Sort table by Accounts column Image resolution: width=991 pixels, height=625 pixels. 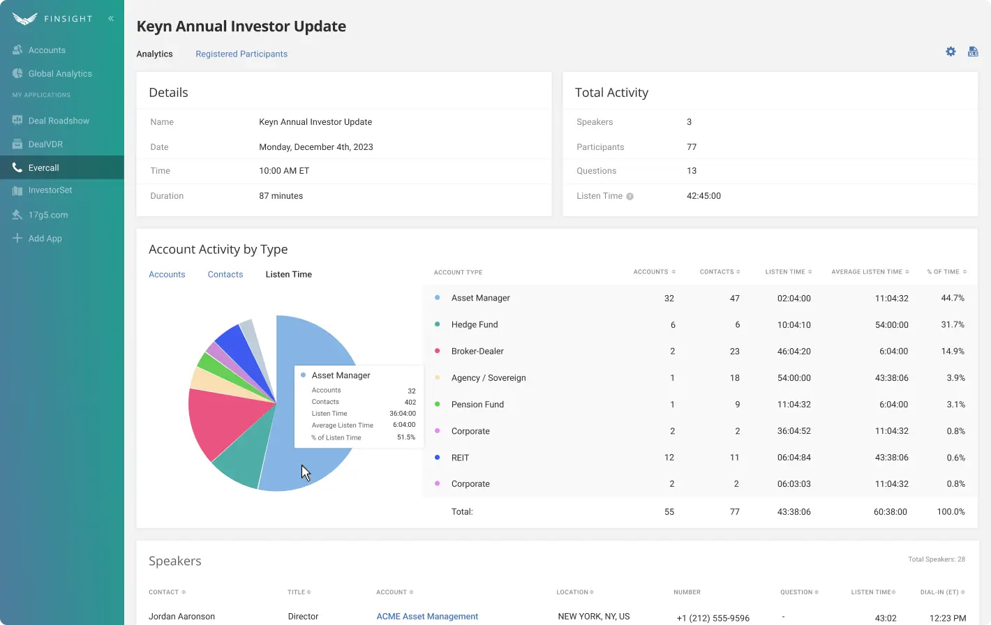(x=654, y=272)
